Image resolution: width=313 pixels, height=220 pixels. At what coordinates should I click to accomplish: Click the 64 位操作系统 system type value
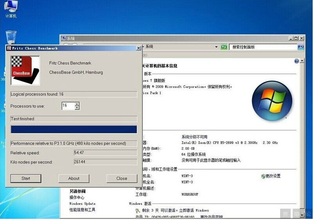pyautogui.click(x=193, y=154)
